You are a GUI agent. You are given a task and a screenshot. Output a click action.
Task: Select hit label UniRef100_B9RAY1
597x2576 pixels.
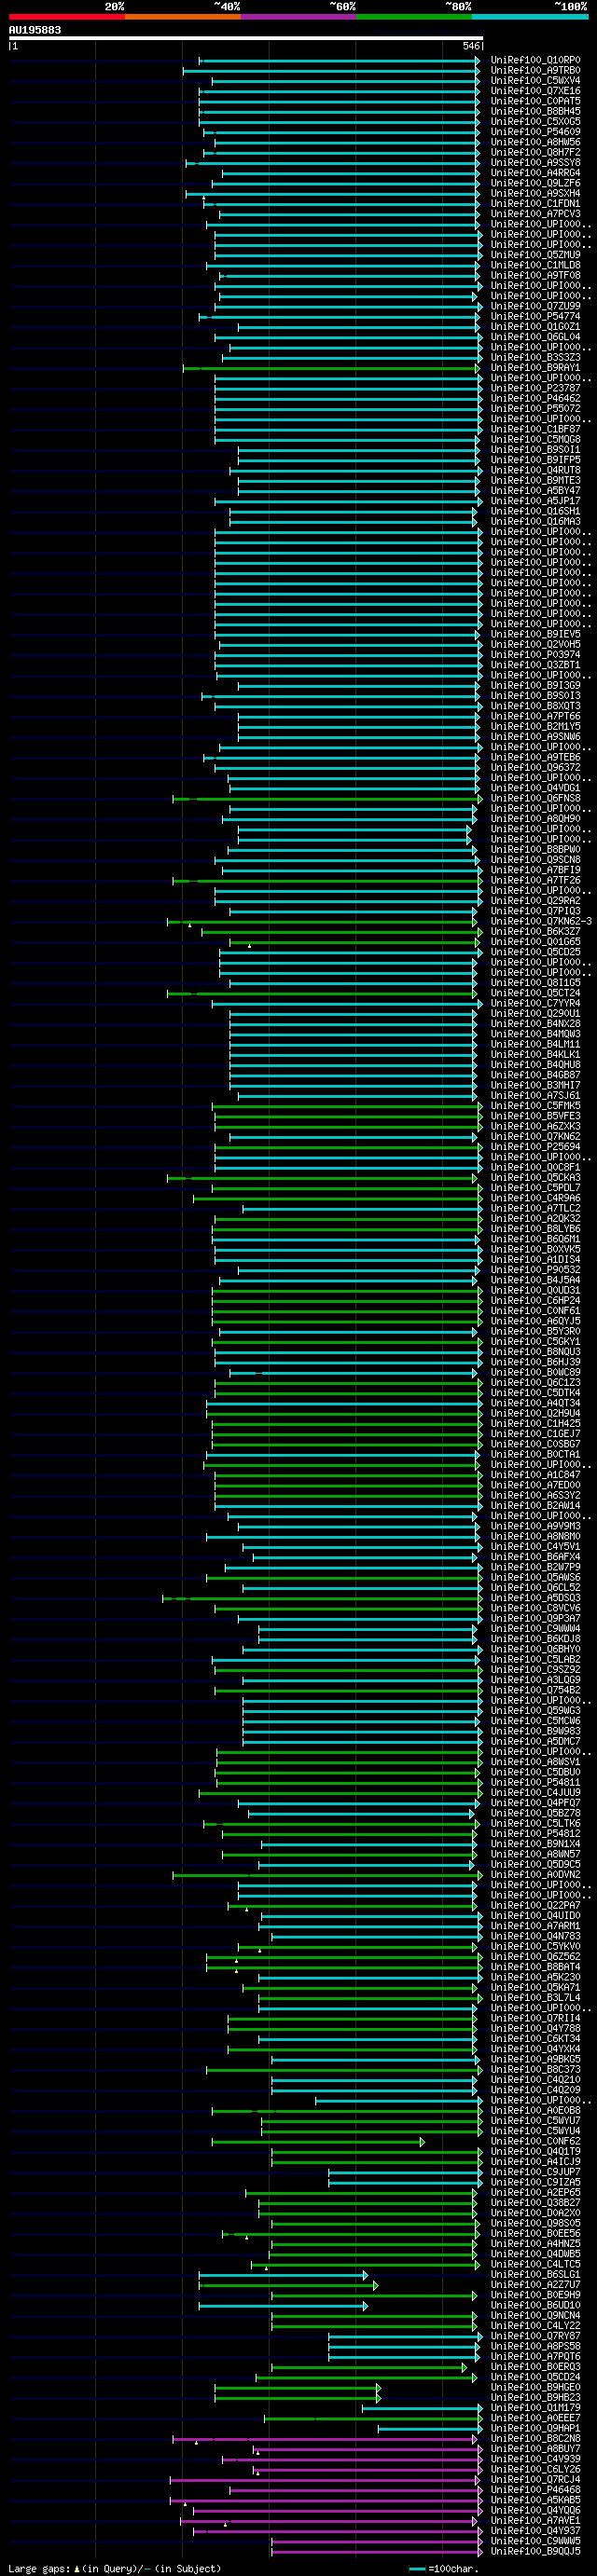(x=535, y=368)
